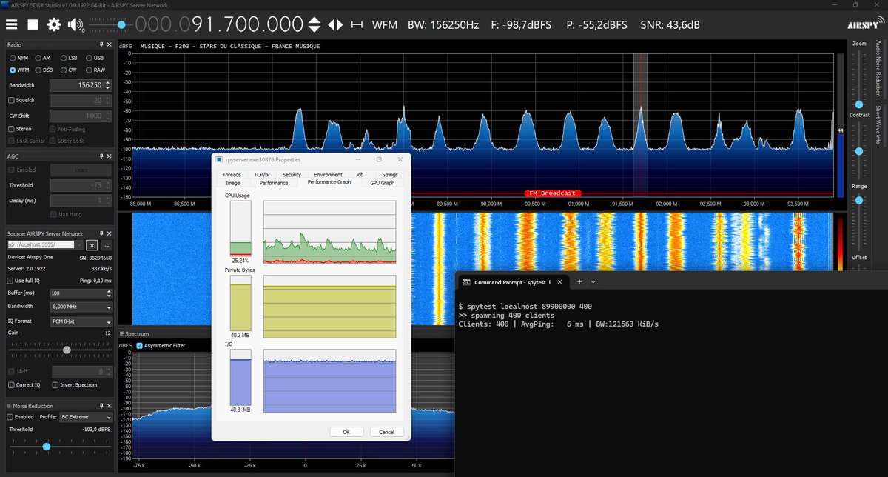Switch to the Environment tab
This screenshot has width=888, height=477.
[328, 175]
